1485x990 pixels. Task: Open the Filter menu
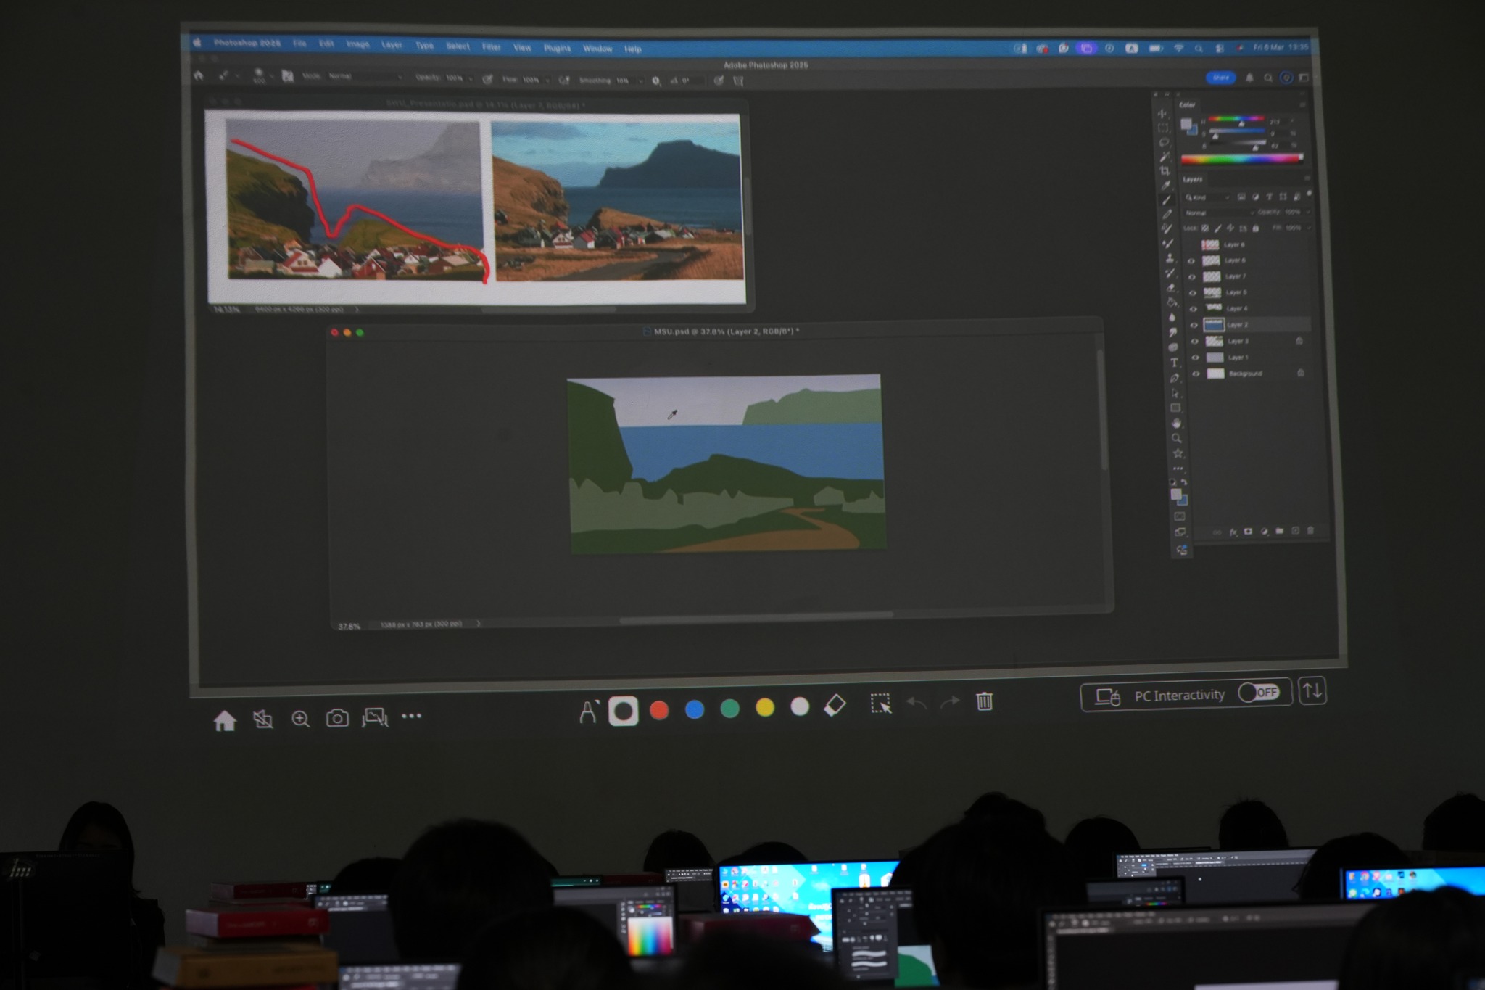click(492, 47)
